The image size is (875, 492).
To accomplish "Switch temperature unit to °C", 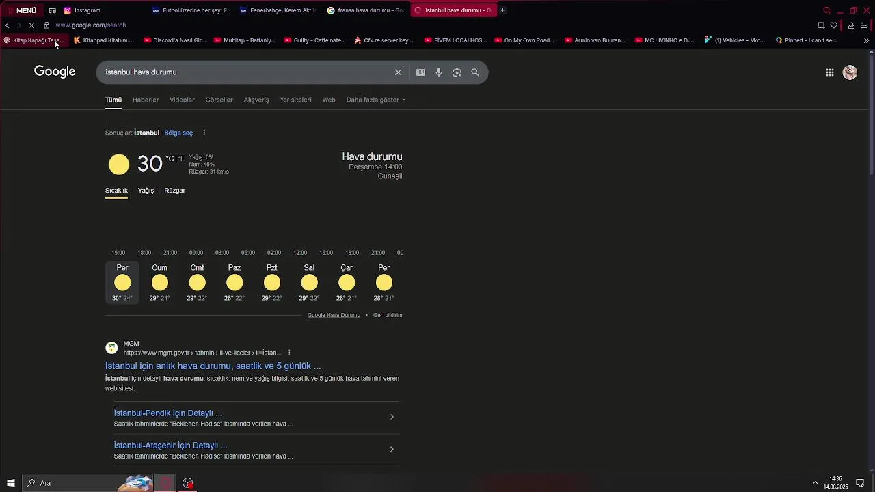I will (x=170, y=159).
